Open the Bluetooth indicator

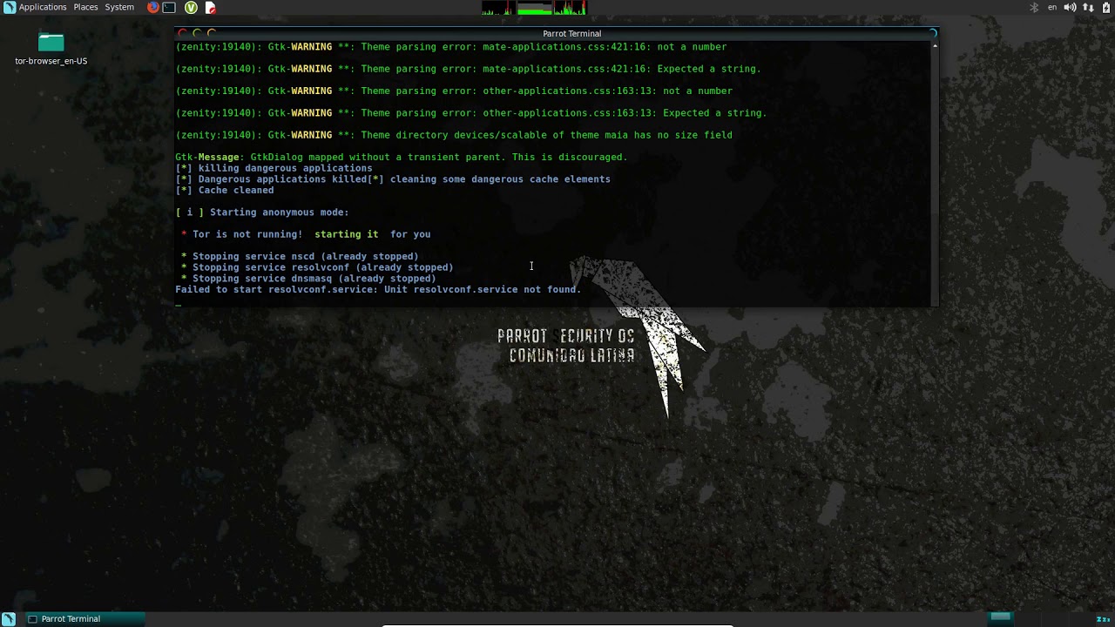(x=1035, y=7)
